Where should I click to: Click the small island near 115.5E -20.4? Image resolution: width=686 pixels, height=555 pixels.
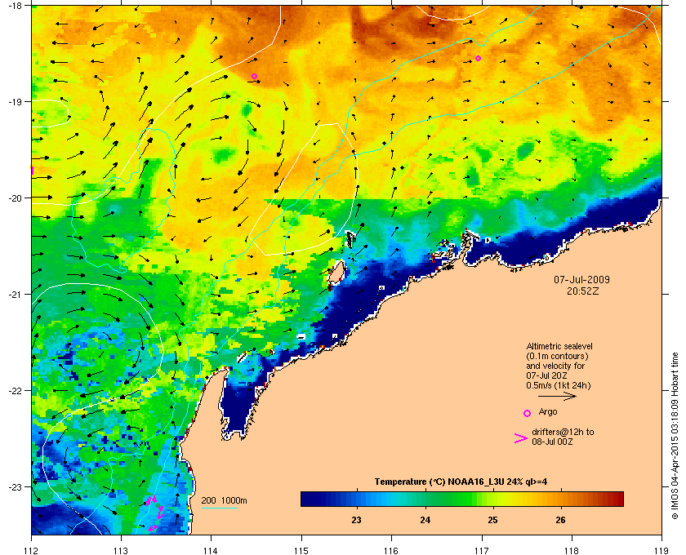(x=350, y=239)
